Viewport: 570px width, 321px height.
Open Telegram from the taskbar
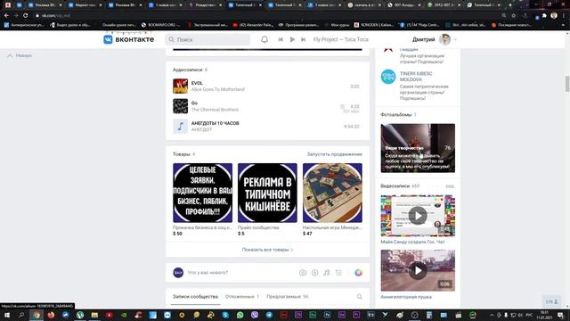269,315
